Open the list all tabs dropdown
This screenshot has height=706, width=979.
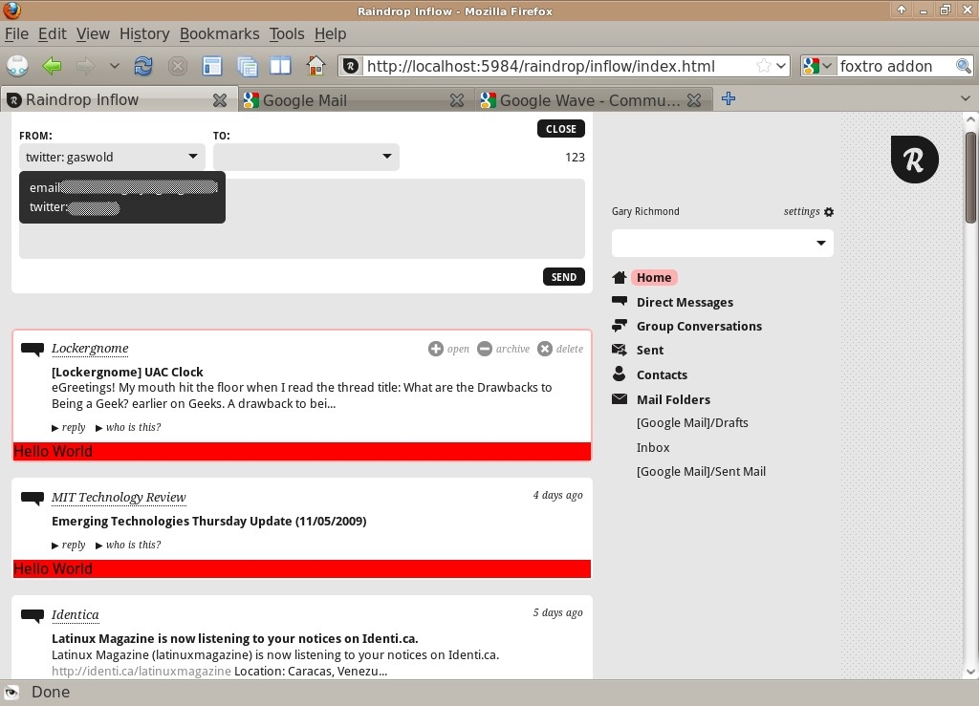pyautogui.click(x=966, y=98)
